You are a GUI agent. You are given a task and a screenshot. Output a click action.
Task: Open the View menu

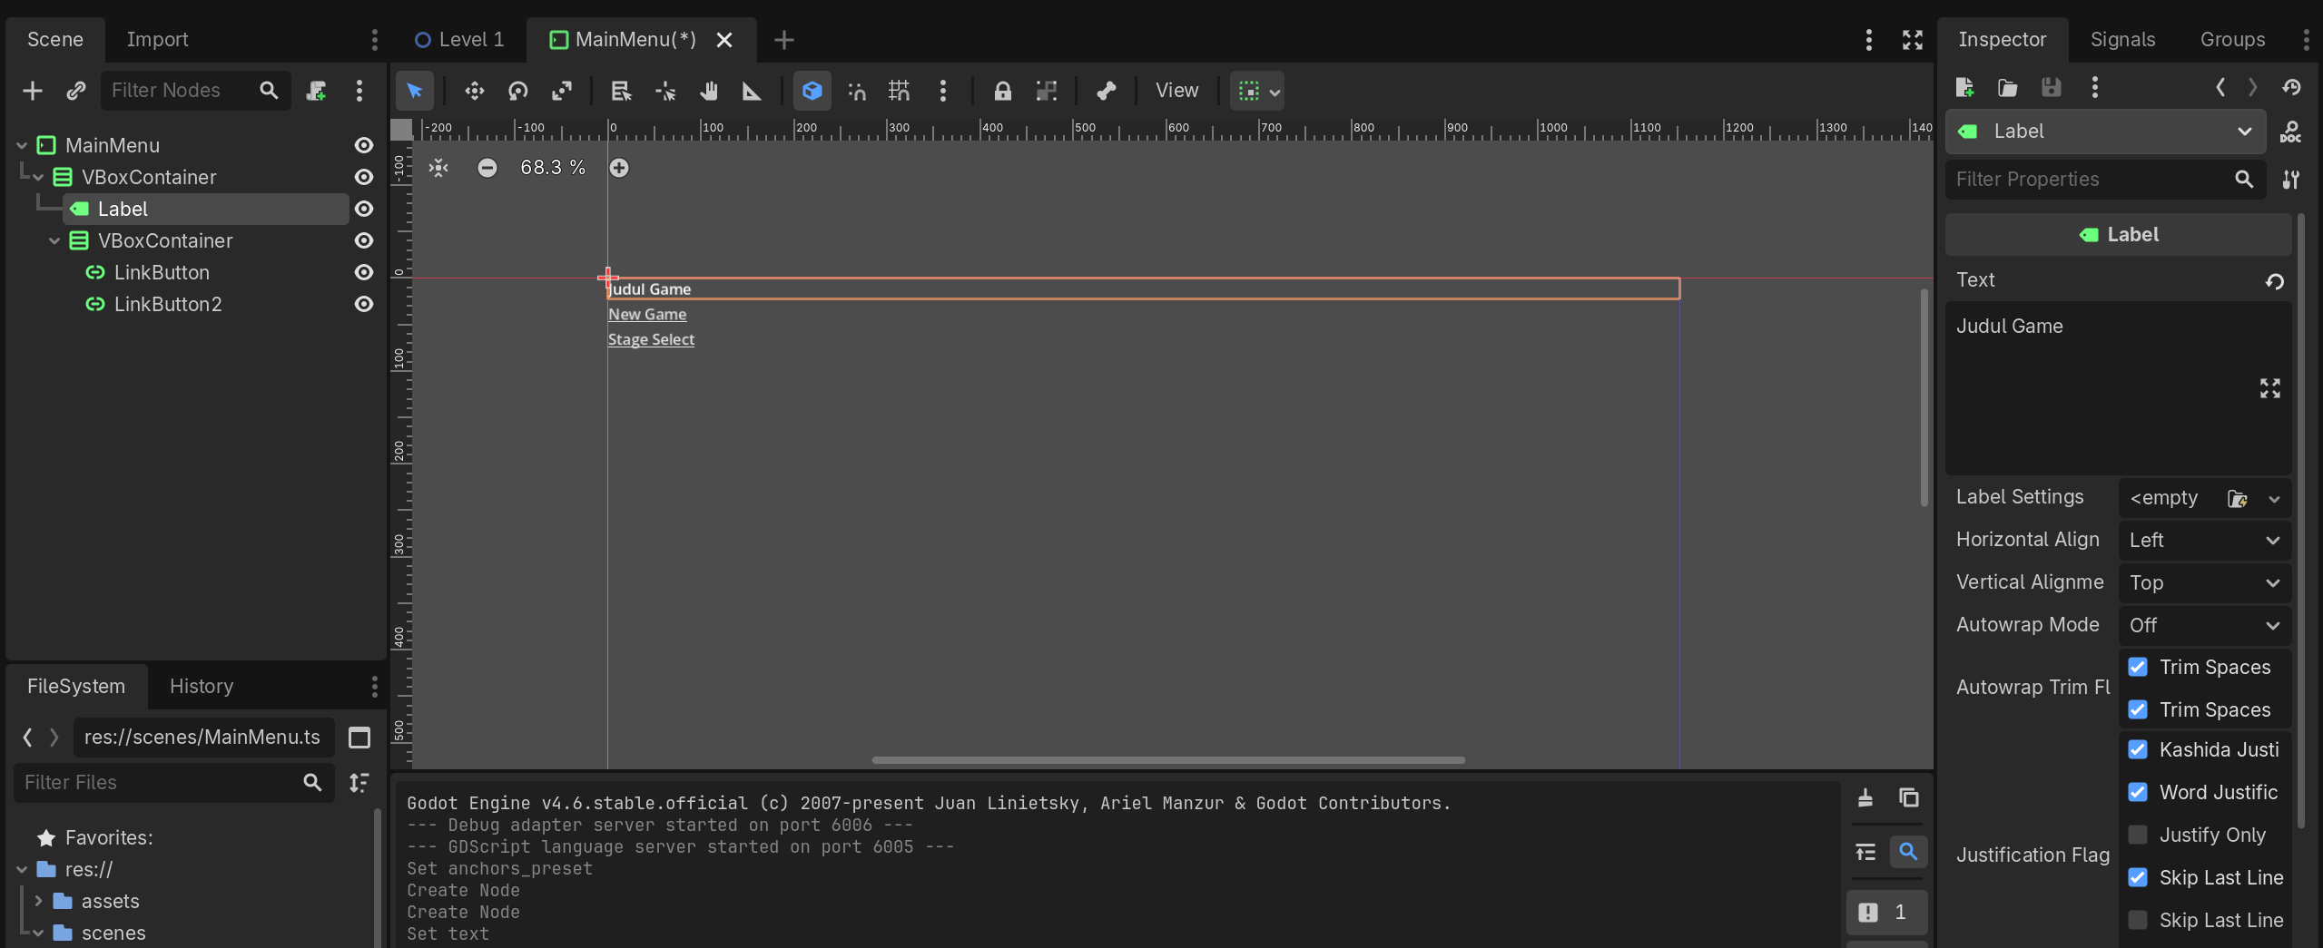(x=1176, y=91)
